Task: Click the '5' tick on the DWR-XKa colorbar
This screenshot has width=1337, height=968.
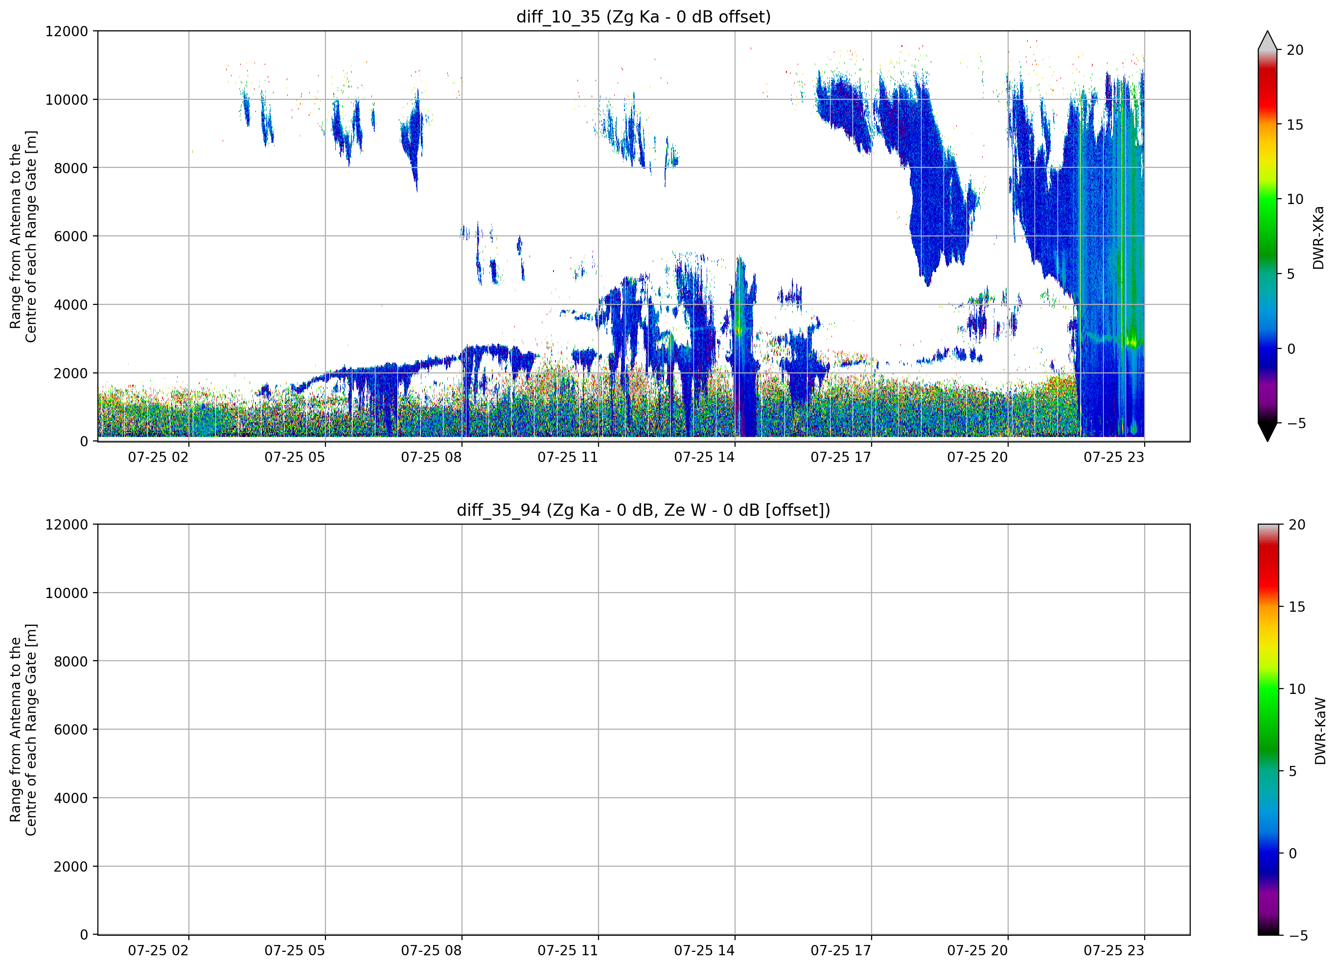Action: point(1291,274)
